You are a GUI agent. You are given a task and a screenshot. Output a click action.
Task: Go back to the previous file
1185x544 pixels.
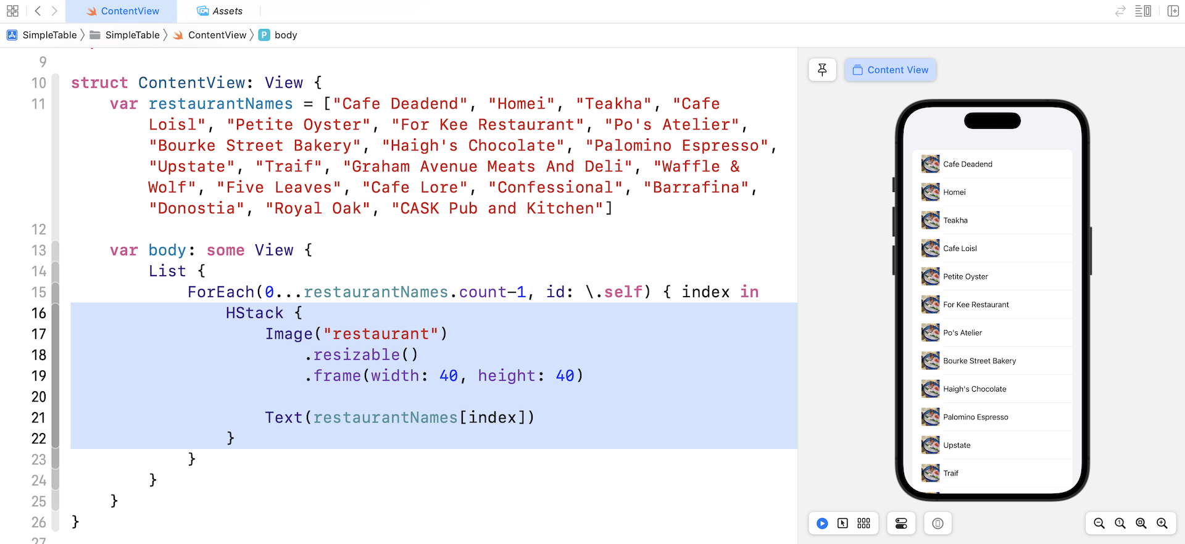[38, 11]
